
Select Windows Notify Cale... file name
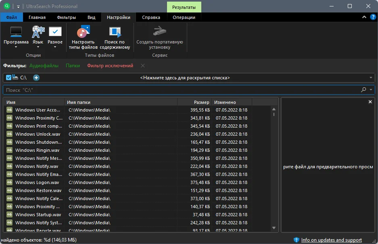[39, 199]
